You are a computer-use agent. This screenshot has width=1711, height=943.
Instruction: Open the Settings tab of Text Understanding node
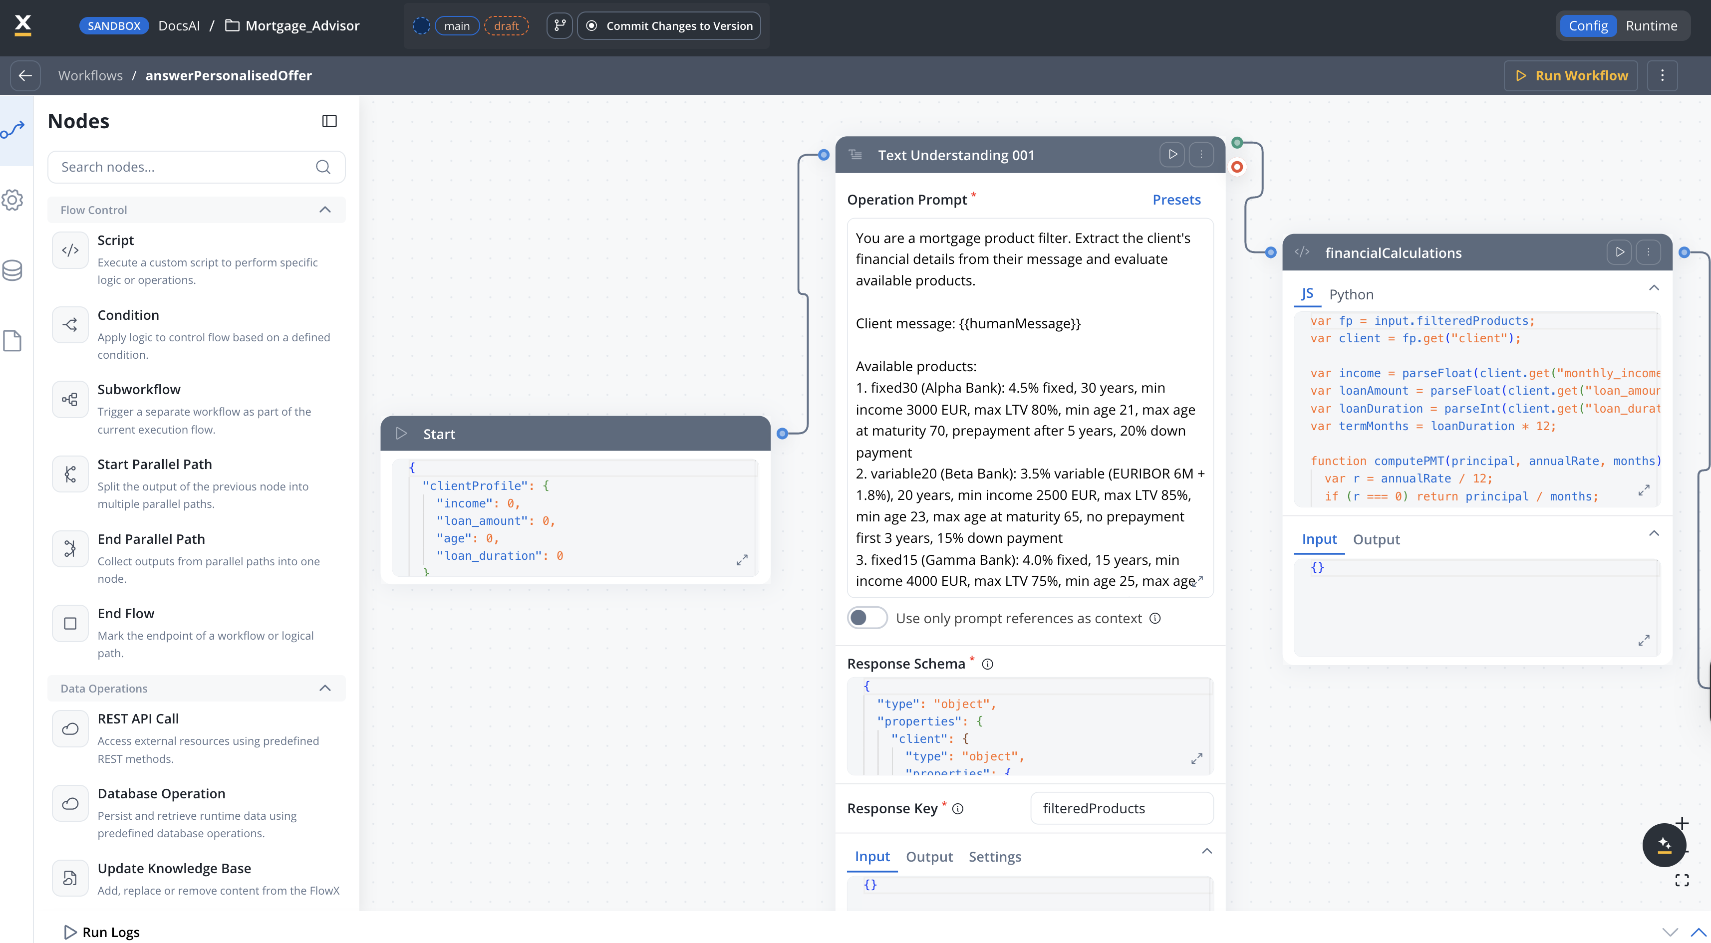(x=994, y=857)
